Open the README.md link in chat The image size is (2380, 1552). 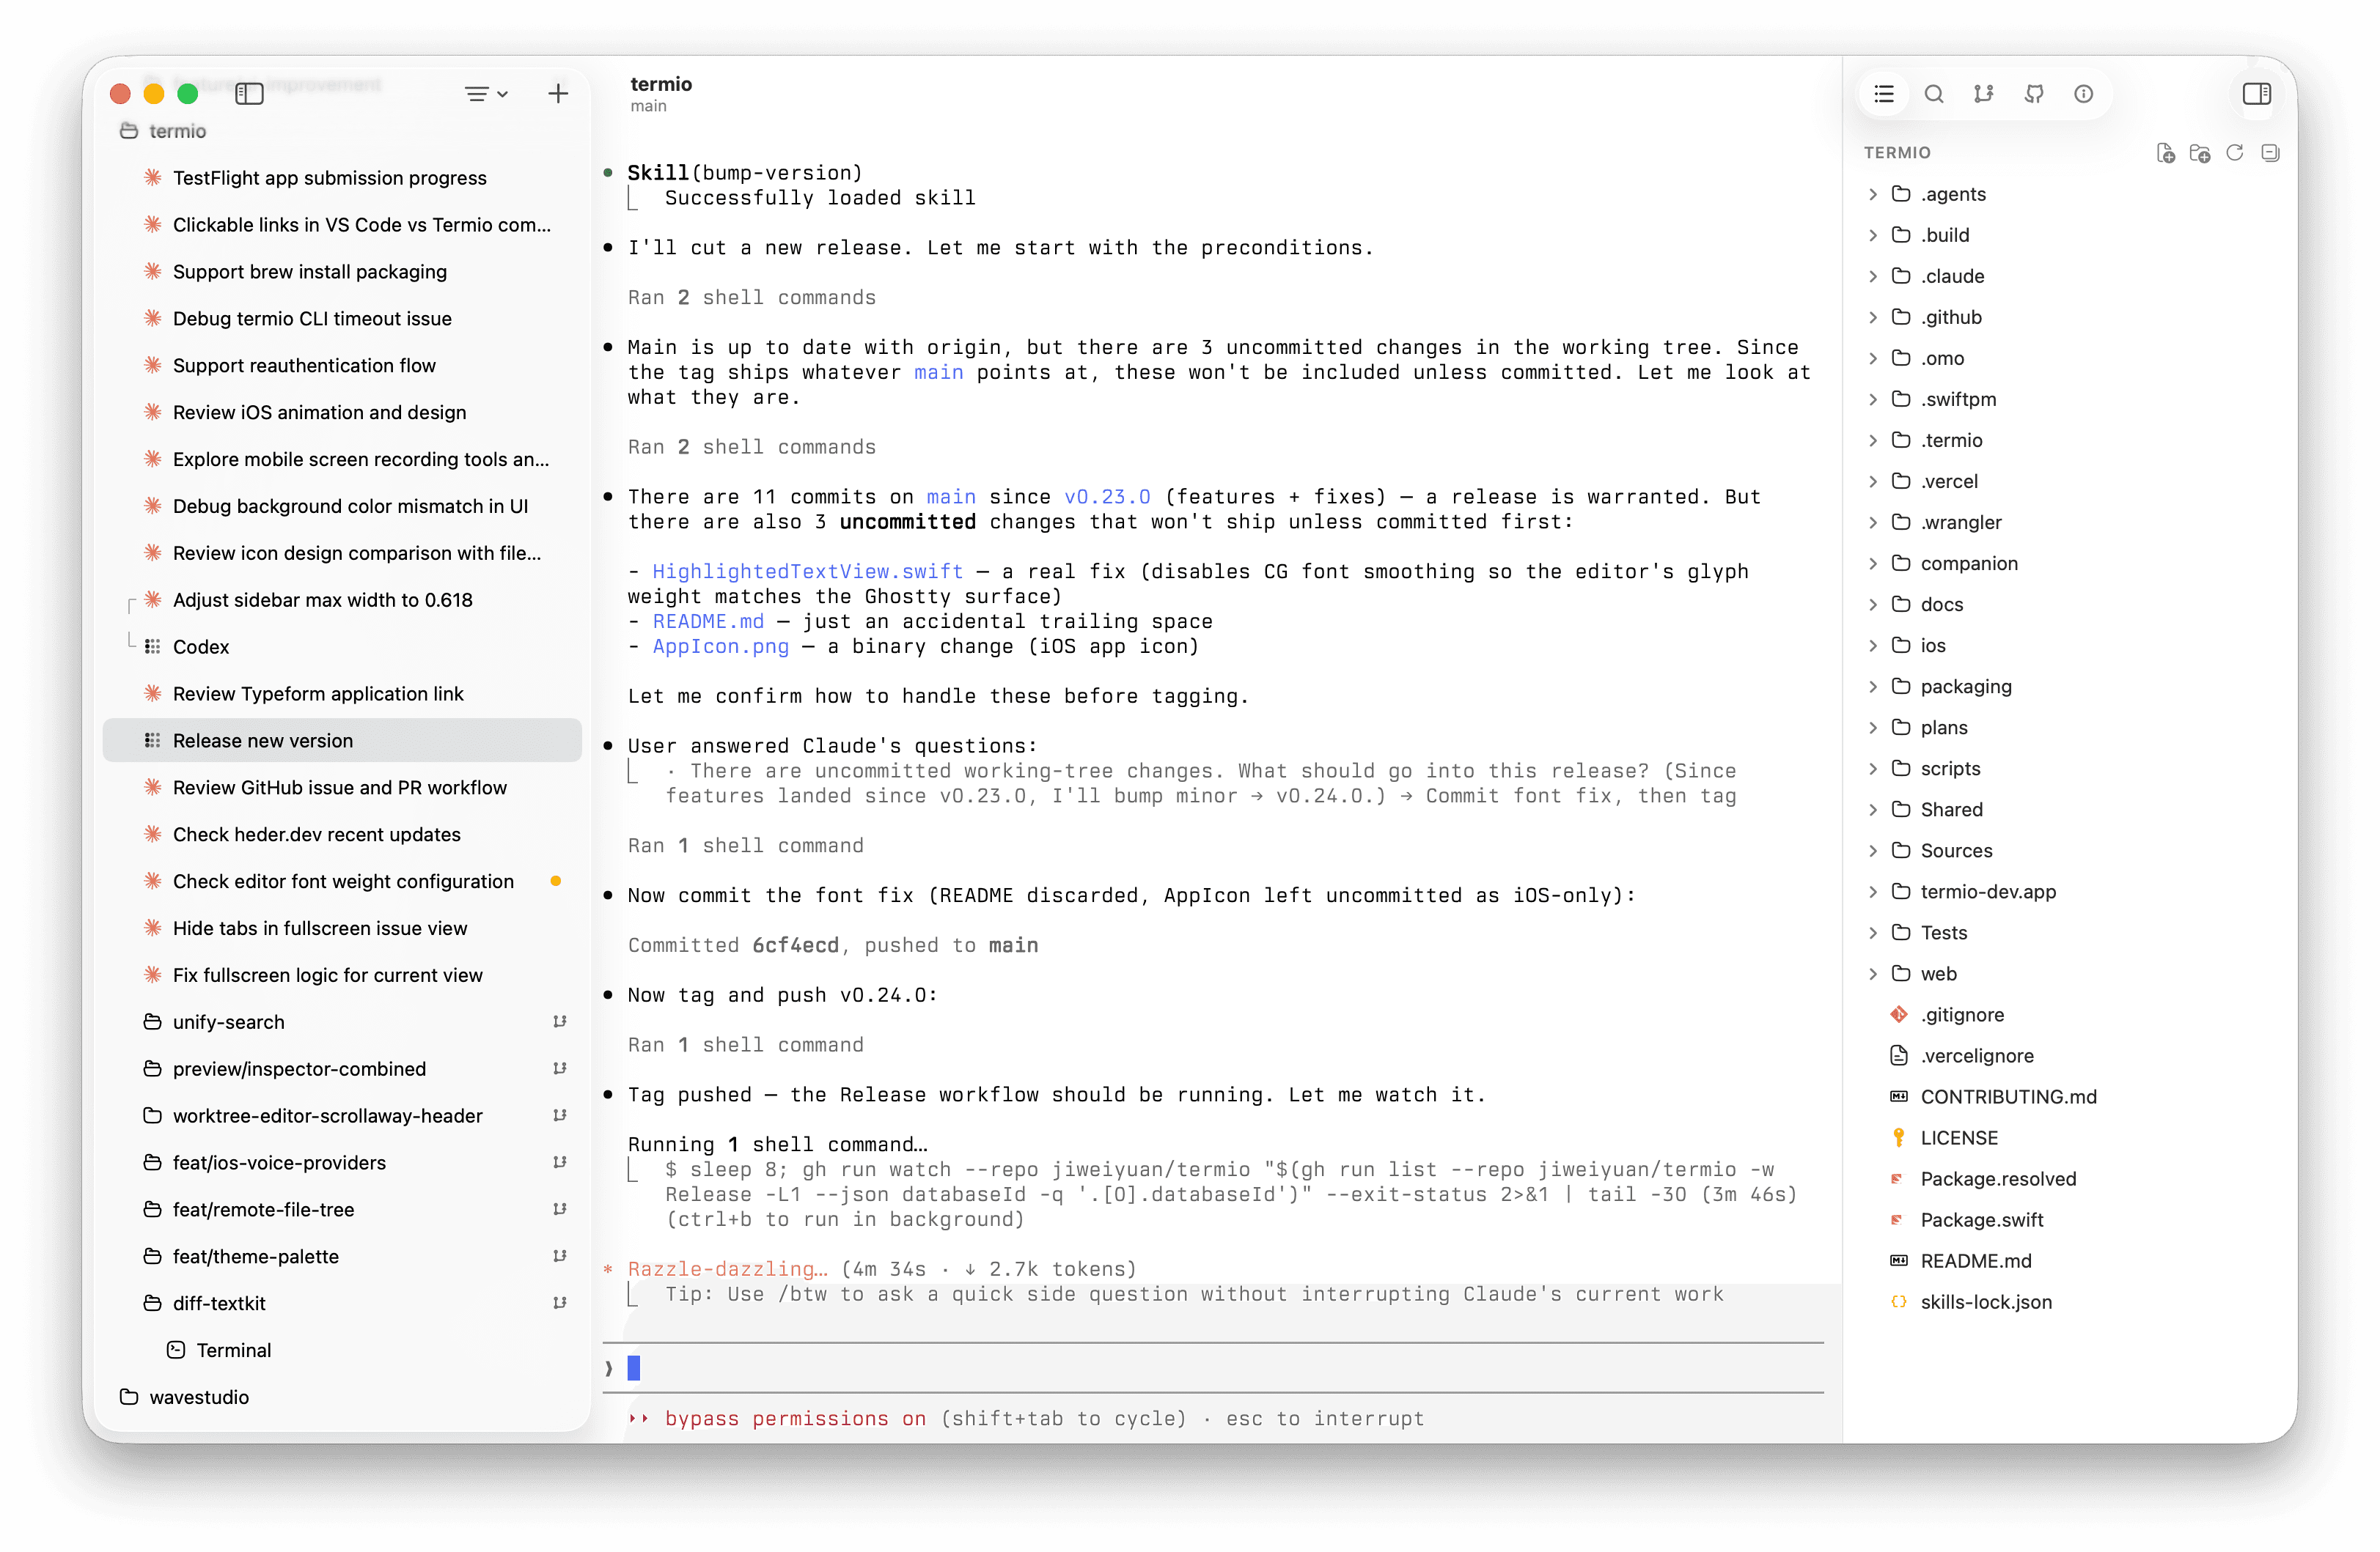[x=708, y=621]
